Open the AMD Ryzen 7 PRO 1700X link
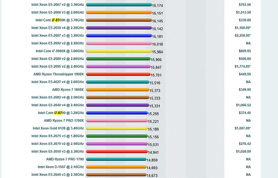 coord(64,121)
